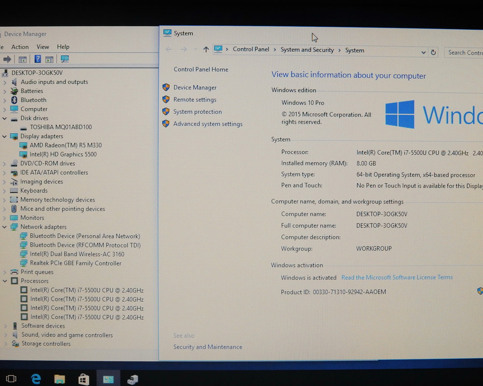The image size is (483, 386).
Task: Select Bluetooth Device (Personal Area Network)
Action: [x=85, y=236]
